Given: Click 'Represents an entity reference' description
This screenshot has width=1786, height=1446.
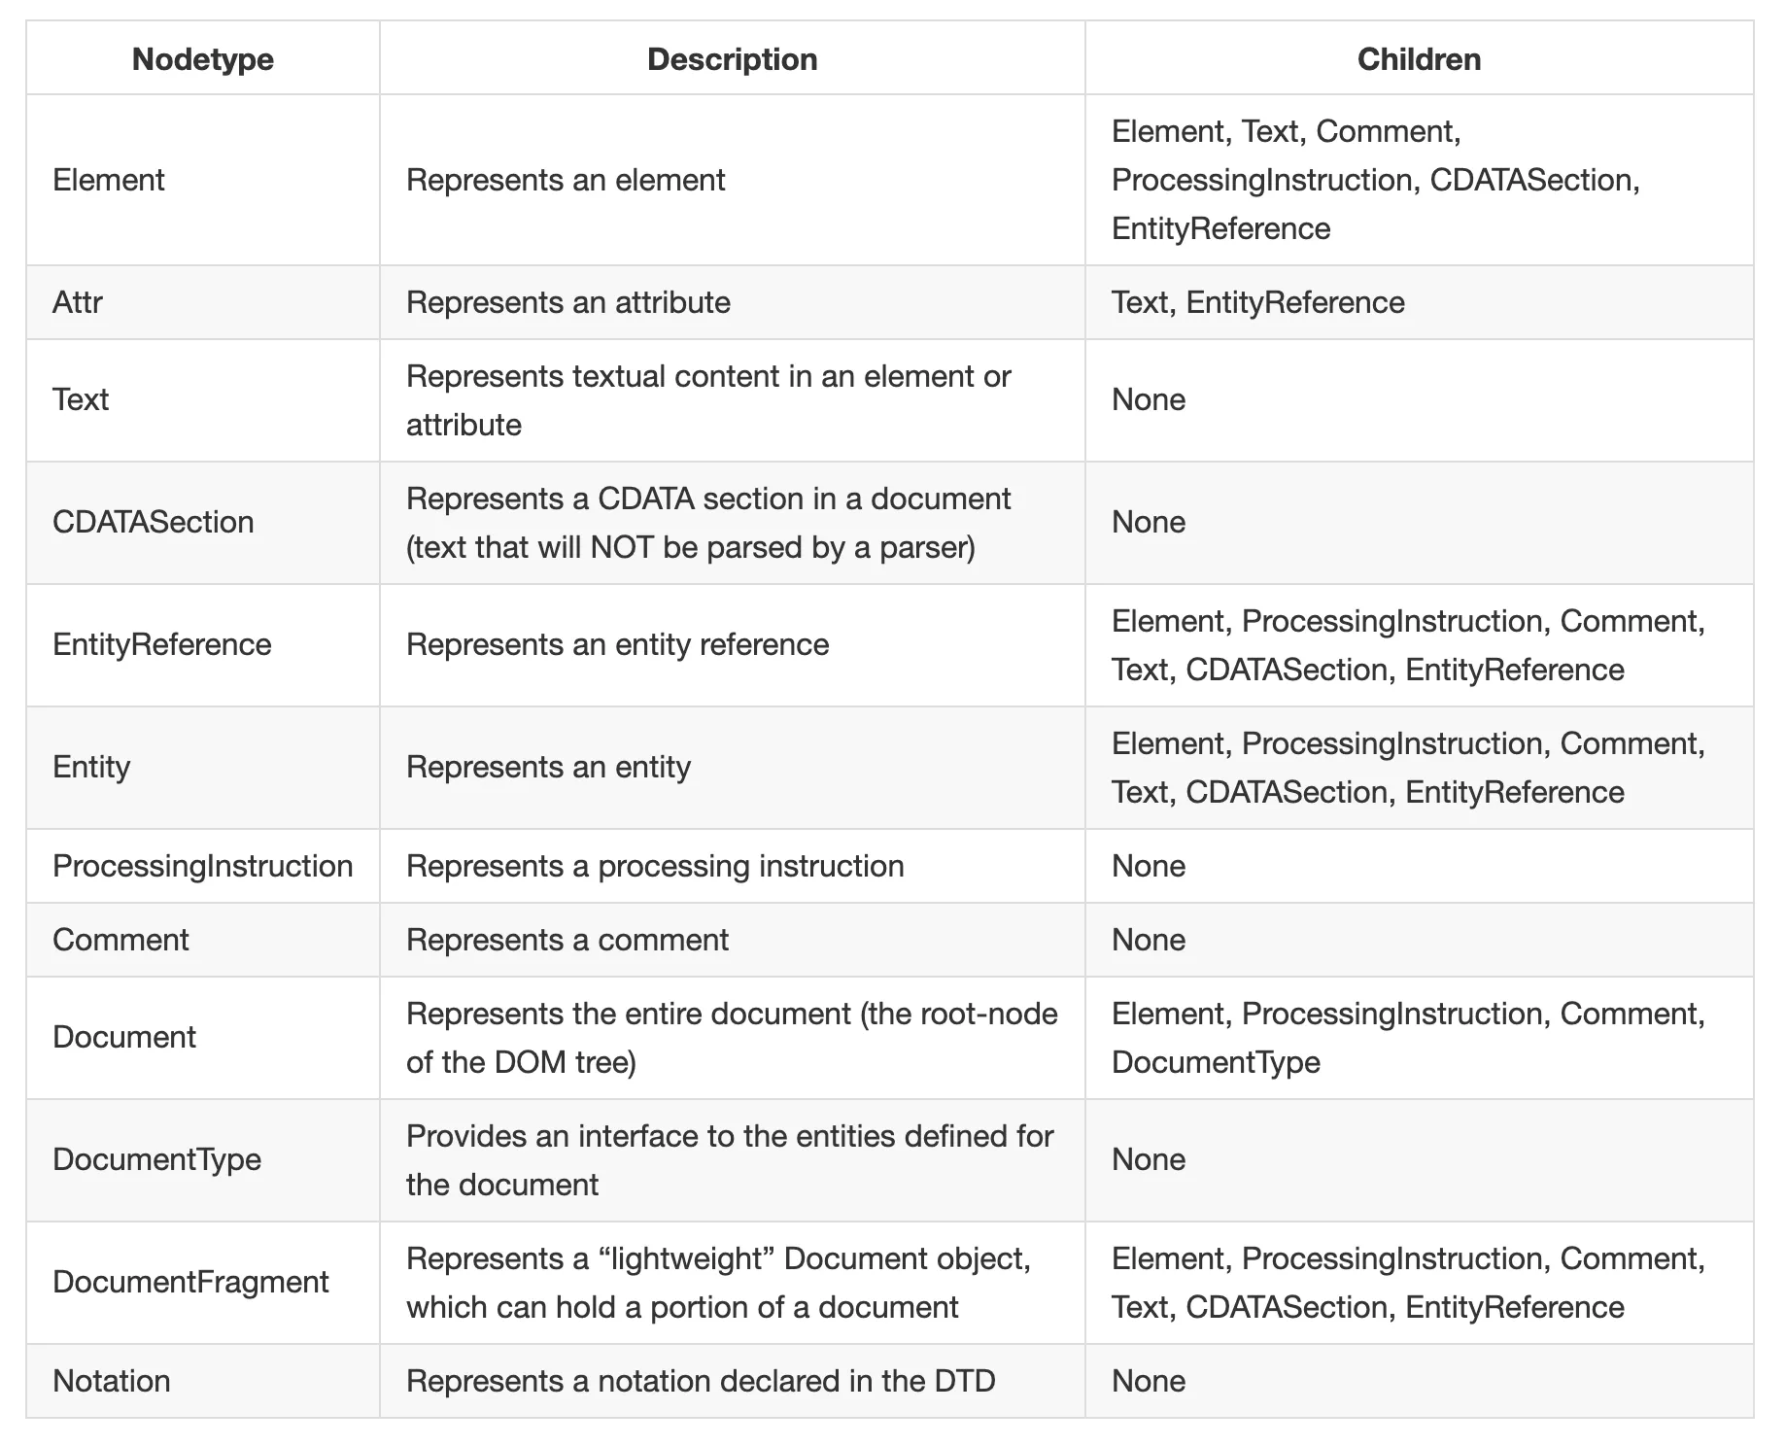Looking at the screenshot, I should [618, 644].
